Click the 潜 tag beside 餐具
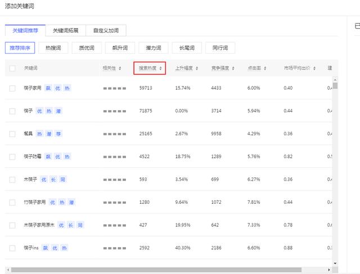360x274 pixels. (49, 134)
